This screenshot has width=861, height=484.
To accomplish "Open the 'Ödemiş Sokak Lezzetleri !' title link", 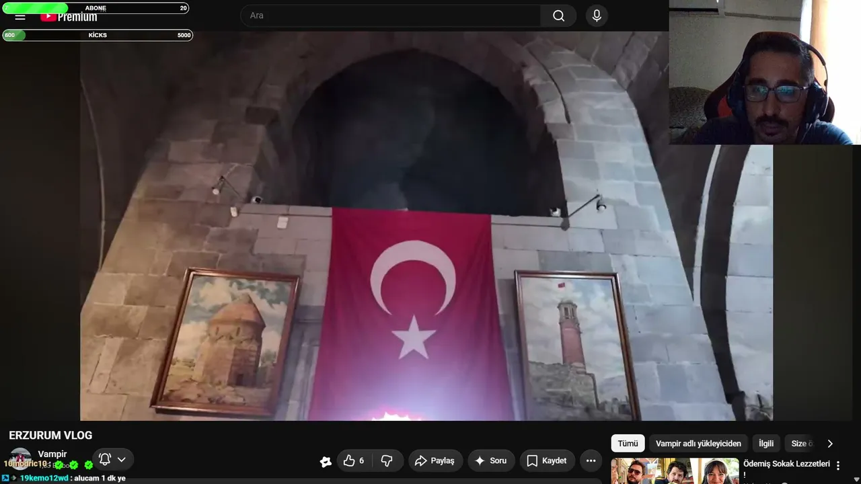I will [786, 469].
